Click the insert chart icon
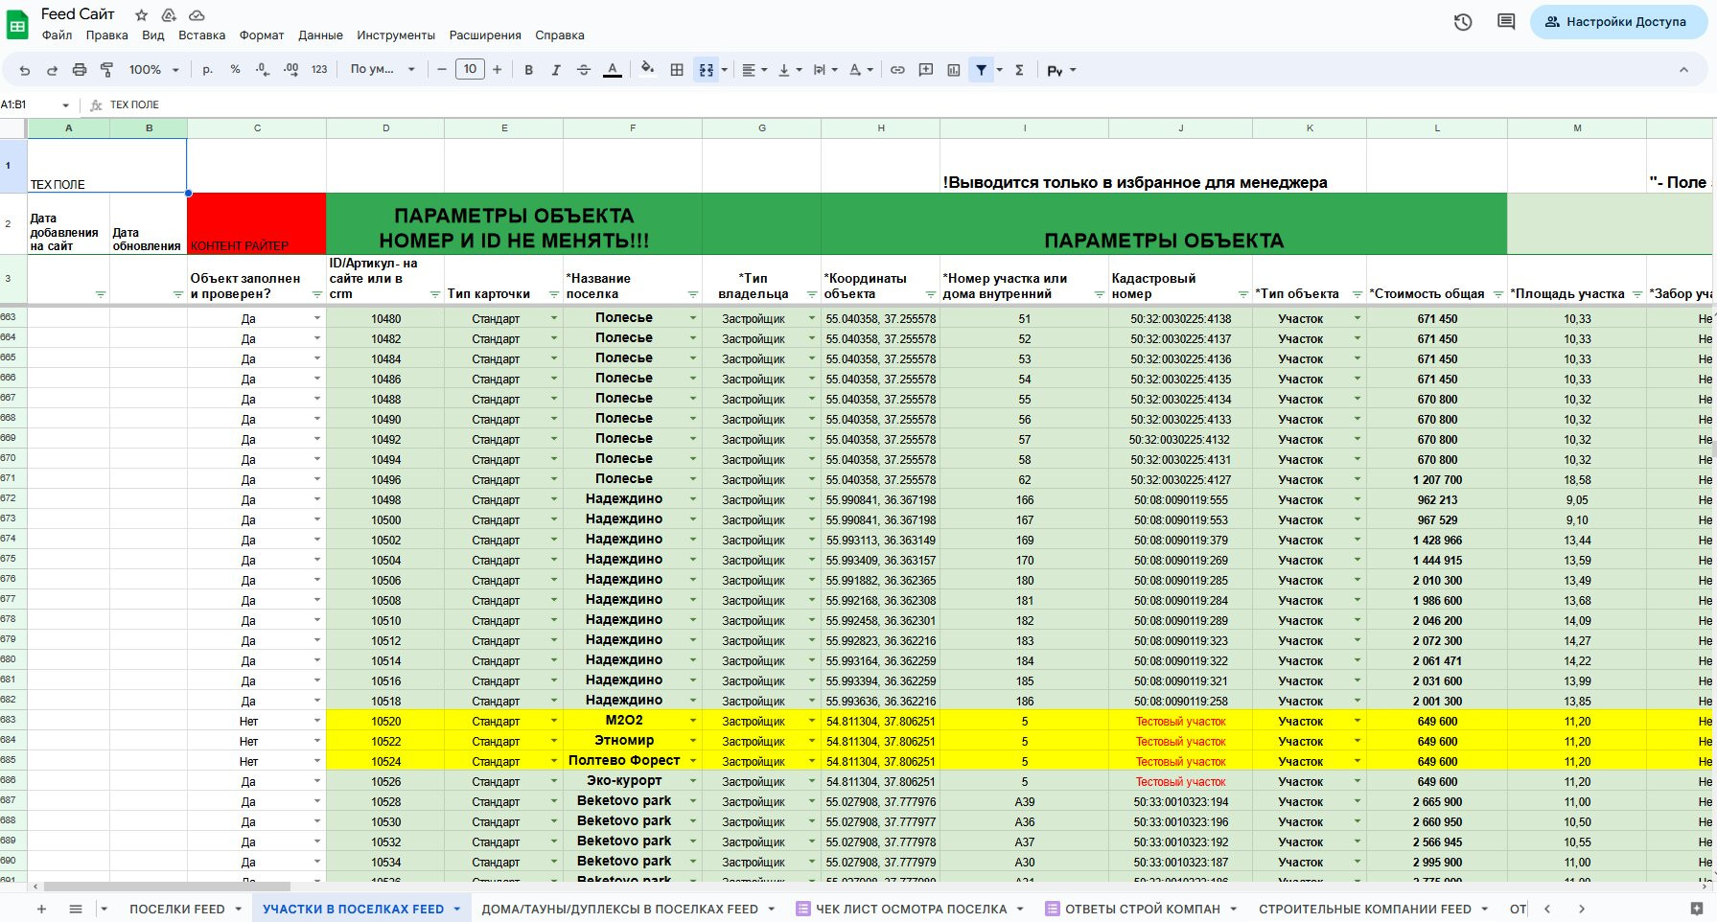This screenshot has width=1717, height=922. coord(954,70)
